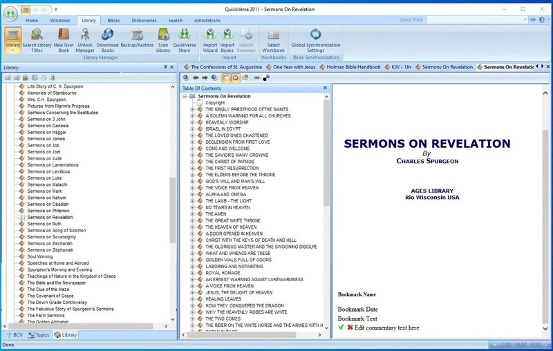The image size is (553, 351).
Task: Expand THE GREAT WHITE THRONE node
Action: pyautogui.click(x=192, y=220)
